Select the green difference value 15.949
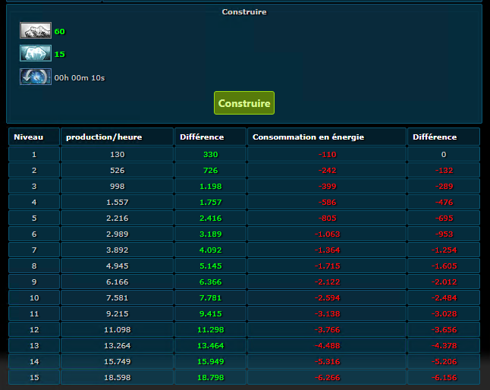The height and width of the screenshot is (390, 490). point(211,361)
